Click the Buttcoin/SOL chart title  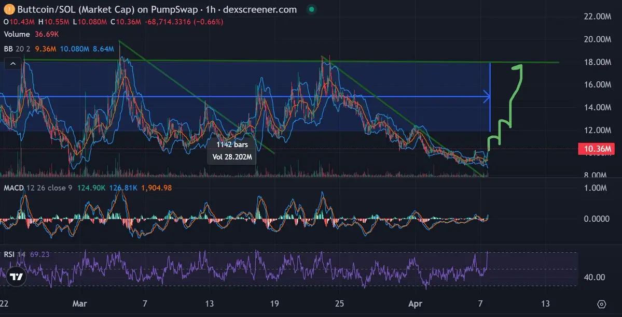point(157,9)
